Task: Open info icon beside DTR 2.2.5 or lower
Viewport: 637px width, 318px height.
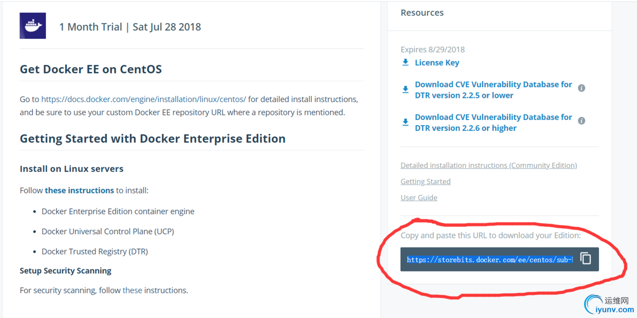Action: pos(582,88)
